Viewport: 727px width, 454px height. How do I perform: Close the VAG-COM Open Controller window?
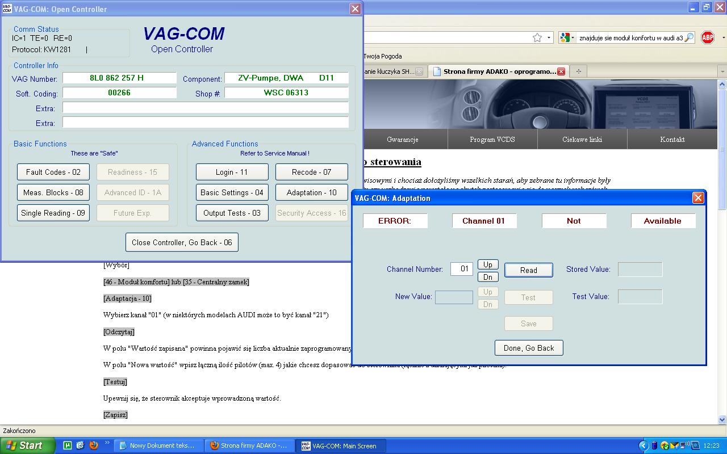point(355,9)
